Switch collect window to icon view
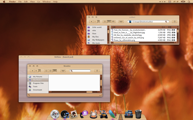The image size is (193, 120). 105,22
